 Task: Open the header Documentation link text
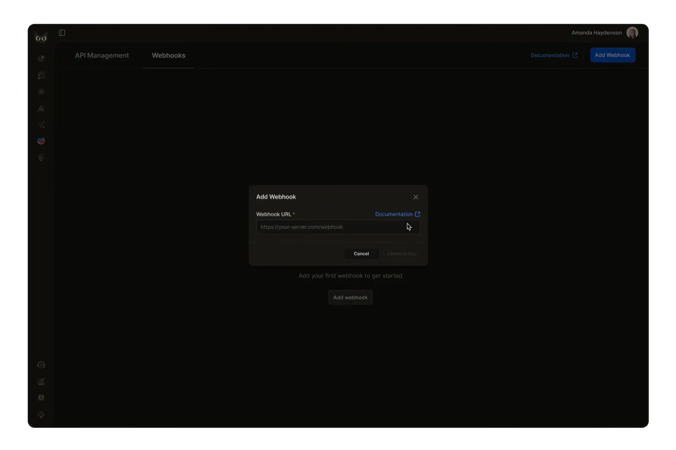coord(550,55)
